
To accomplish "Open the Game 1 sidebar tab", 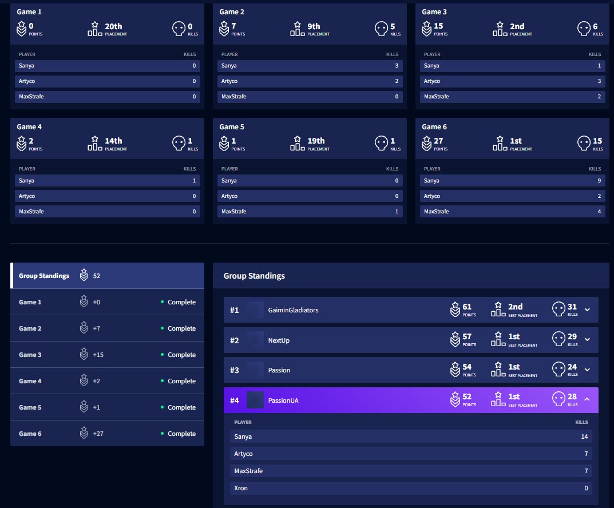I will pos(108,301).
